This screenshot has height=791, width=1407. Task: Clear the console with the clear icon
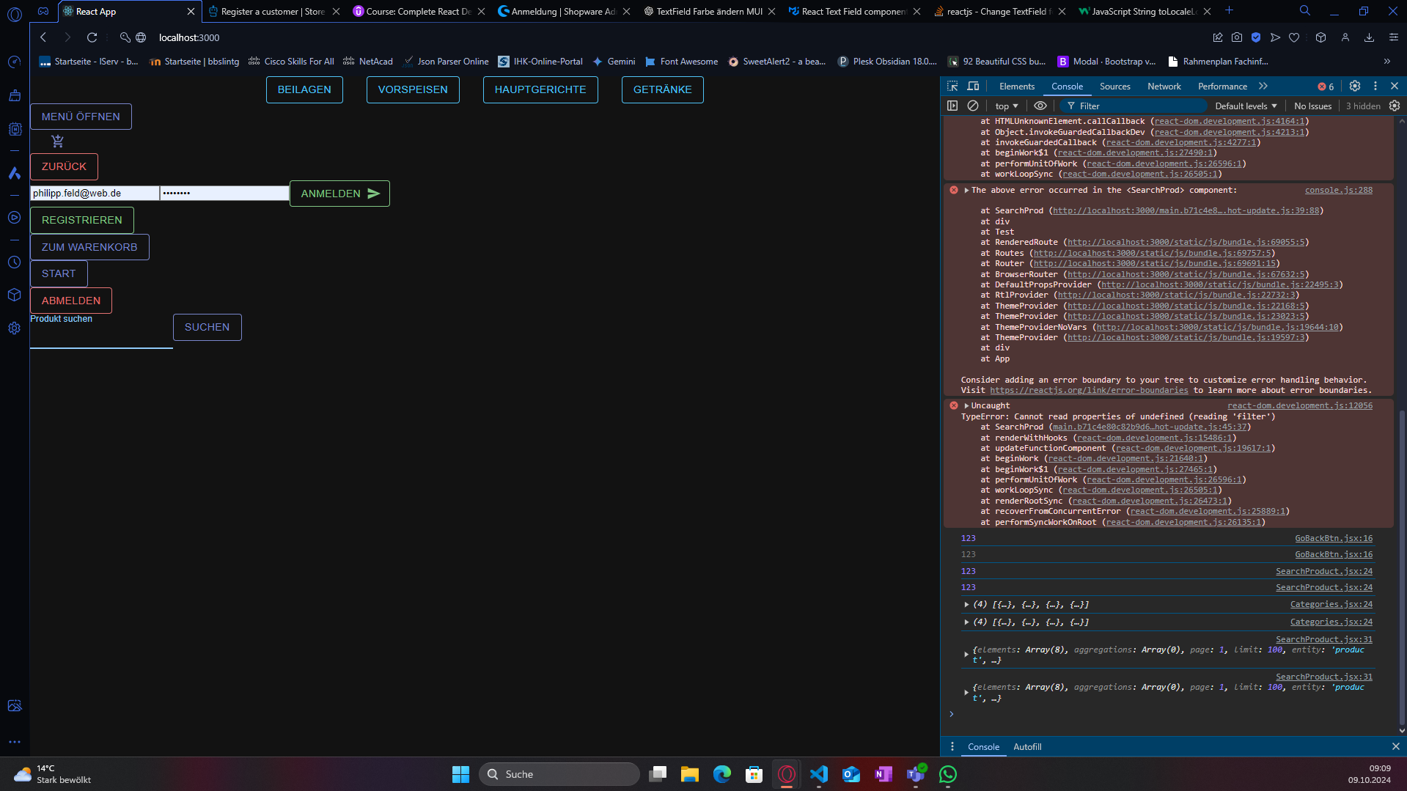(x=973, y=106)
